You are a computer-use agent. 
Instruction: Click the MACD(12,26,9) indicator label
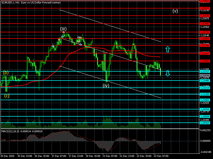point(22,131)
